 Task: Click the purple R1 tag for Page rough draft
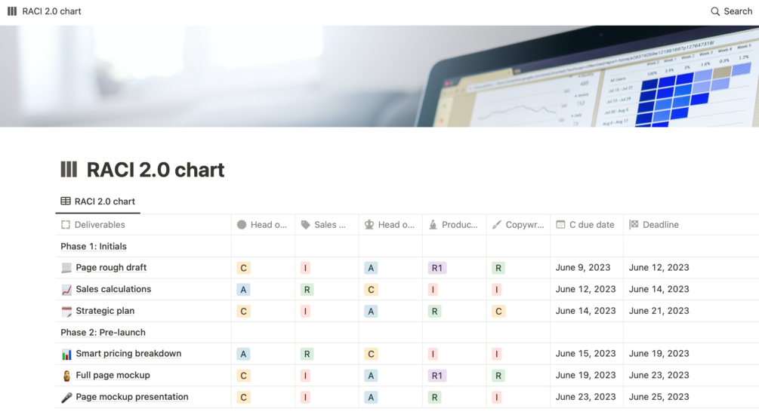(437, 268)
